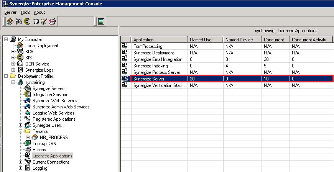Click the Integration Servers tree icon

[28, 94]
